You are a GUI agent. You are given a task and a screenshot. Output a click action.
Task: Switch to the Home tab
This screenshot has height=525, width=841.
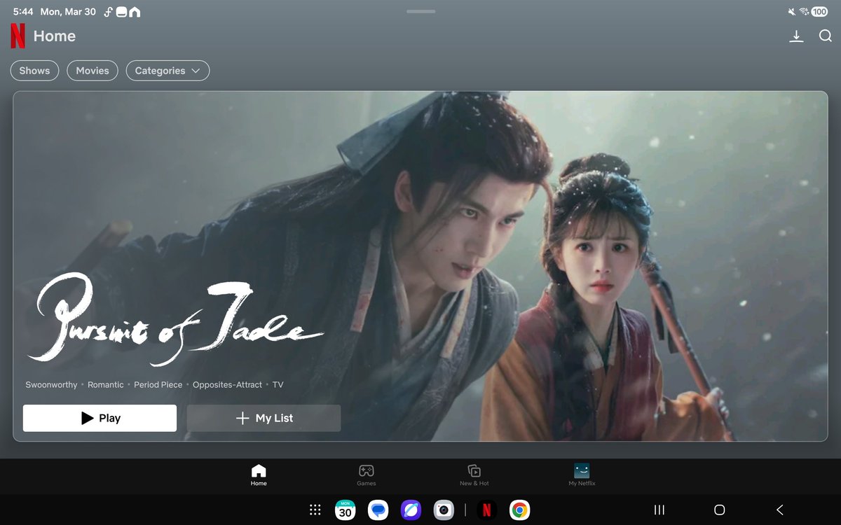coord(259,475)
